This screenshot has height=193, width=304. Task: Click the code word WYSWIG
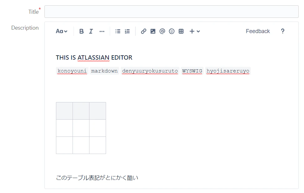point(192,71)
